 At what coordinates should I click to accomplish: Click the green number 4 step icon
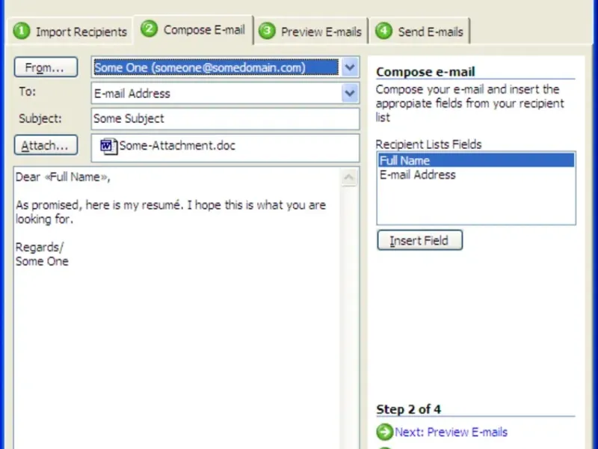pyautogui.click(x=383, y=31)
